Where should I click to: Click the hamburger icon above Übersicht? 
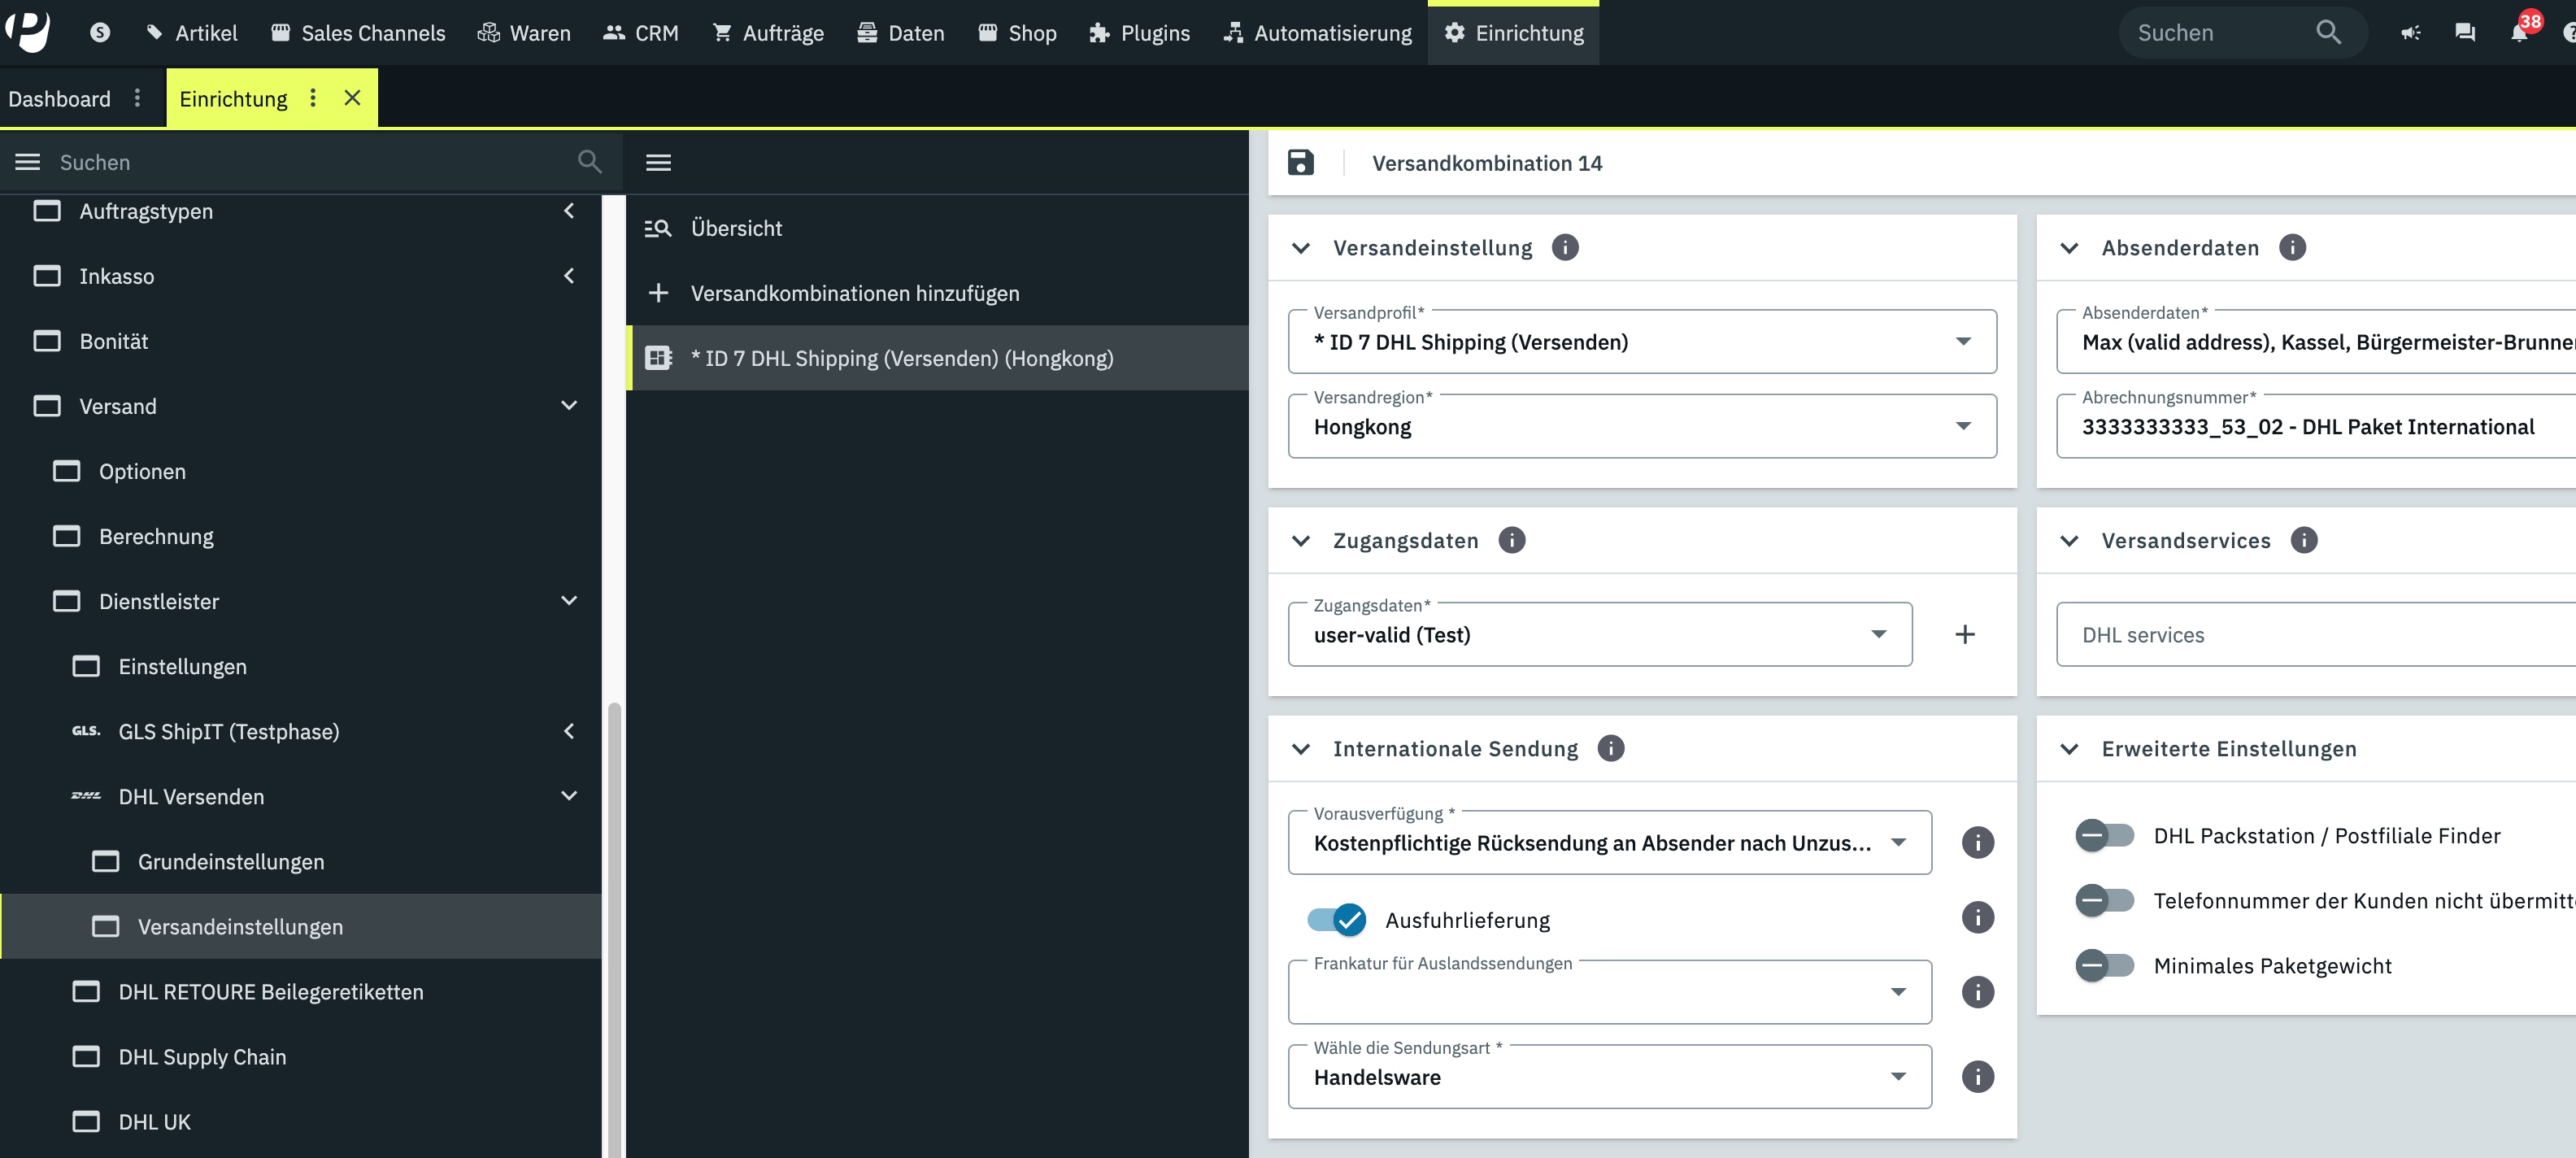point(658,162)
